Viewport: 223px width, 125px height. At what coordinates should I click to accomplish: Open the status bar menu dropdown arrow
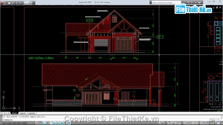[x=216, y=123]
